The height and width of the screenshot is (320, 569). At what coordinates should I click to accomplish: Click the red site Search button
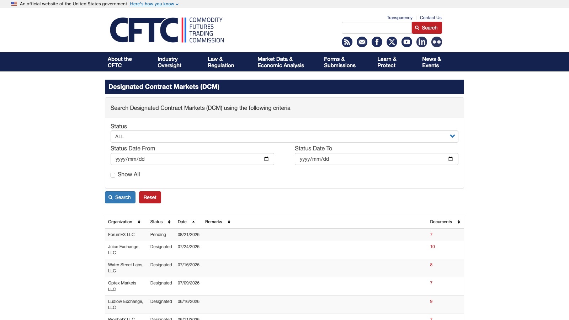(x=427, y=28)
